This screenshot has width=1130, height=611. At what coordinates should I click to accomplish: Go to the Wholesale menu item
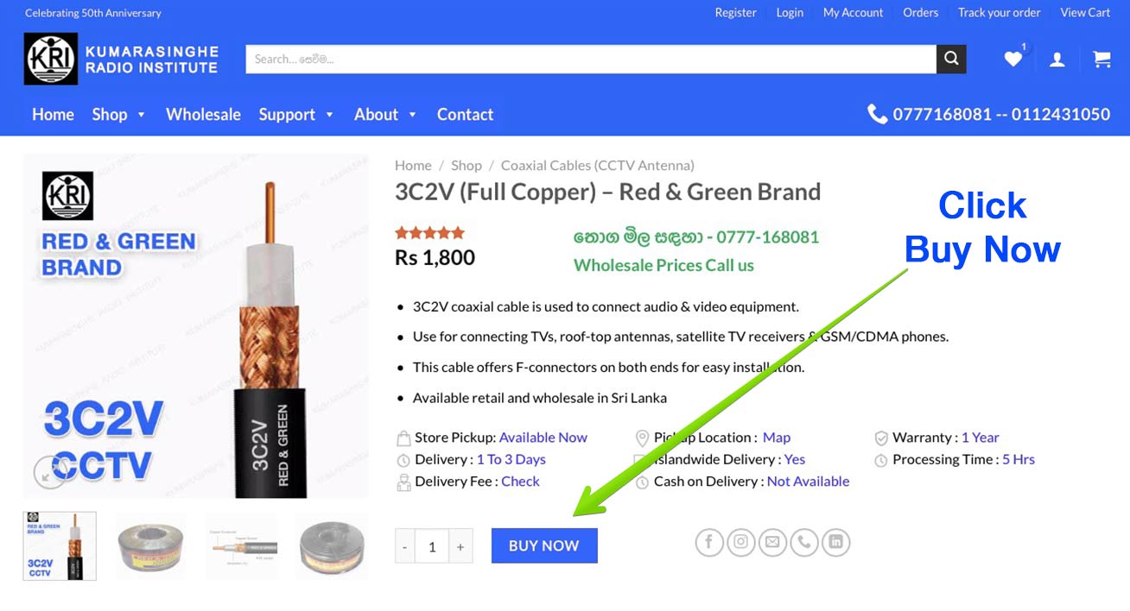pyautogui.click(x=203, y=114)
